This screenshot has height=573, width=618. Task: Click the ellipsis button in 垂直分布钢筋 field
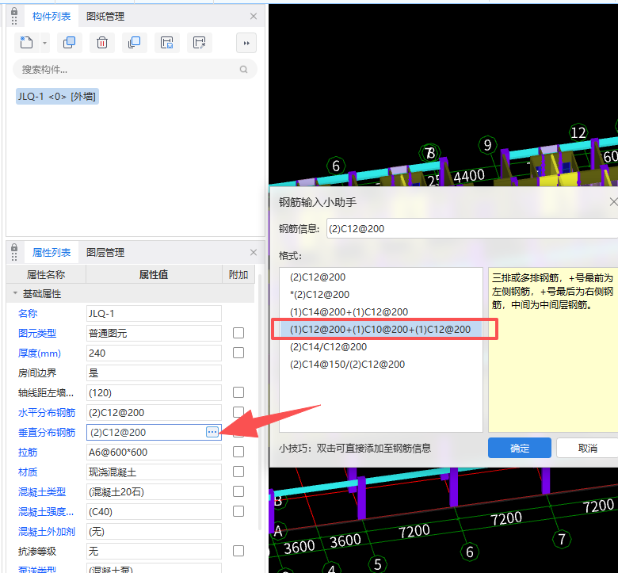(212, 432)
